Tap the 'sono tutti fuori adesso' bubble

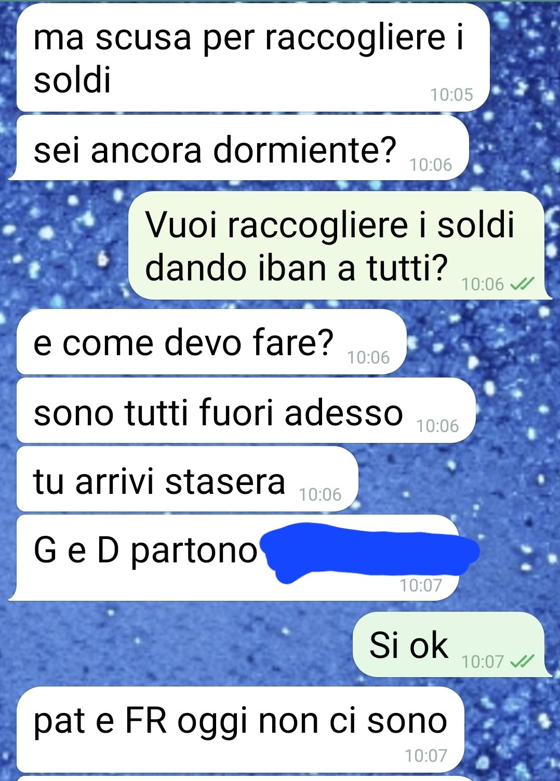pyautogui.click(x=246, y=411)
